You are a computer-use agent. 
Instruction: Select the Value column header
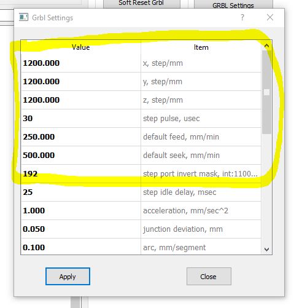(x=81, y=47)
